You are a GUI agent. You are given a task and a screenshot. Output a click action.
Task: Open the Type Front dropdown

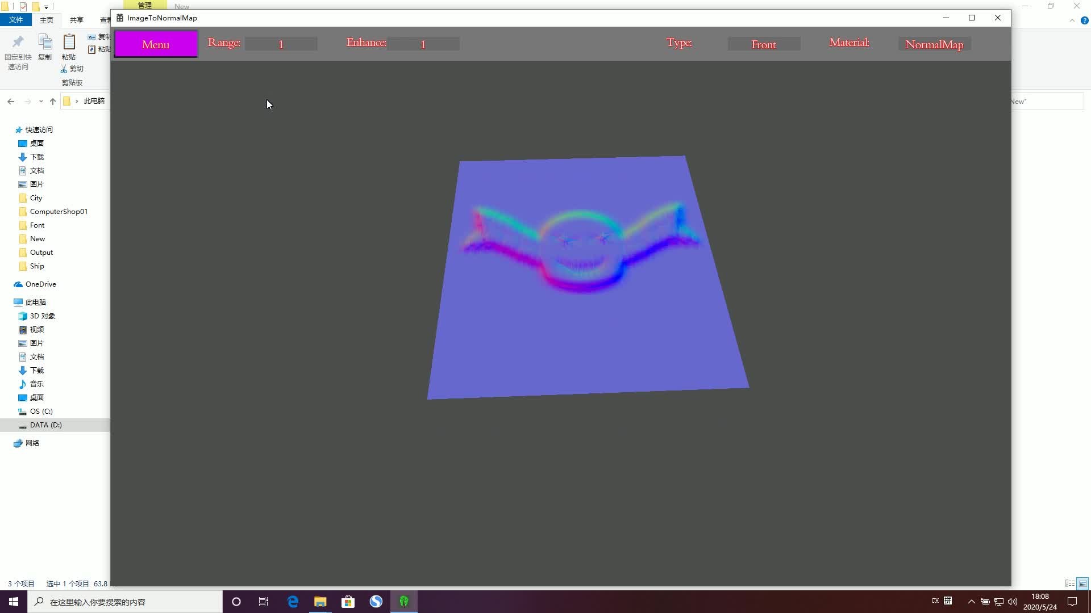(764, 44)
